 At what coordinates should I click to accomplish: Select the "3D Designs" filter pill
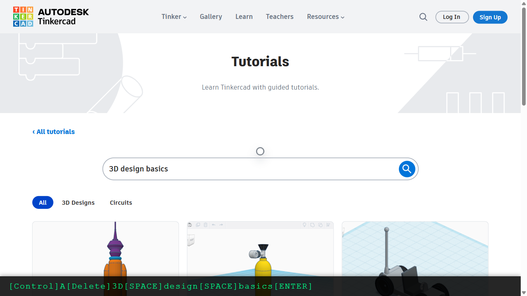coord(78,202)
